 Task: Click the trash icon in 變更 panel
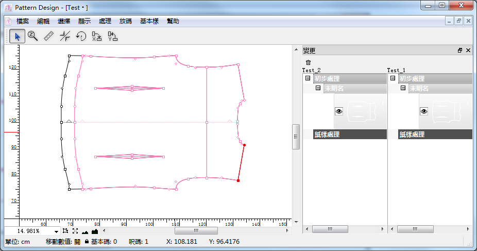click(x=308, y=62)
